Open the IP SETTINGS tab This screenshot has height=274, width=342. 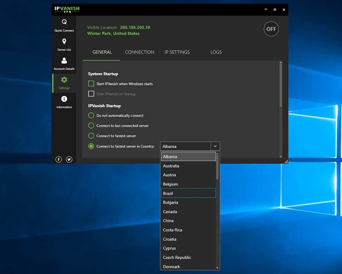tap(177, 52)
